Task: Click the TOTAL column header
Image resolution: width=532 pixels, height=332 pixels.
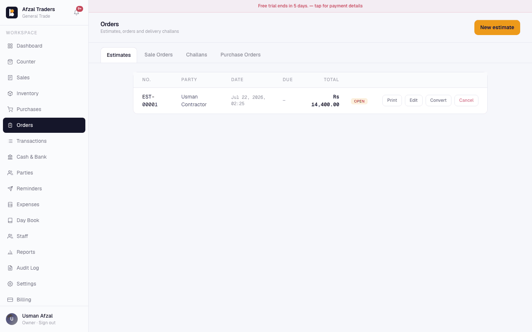Action: (x=331, y=80)
